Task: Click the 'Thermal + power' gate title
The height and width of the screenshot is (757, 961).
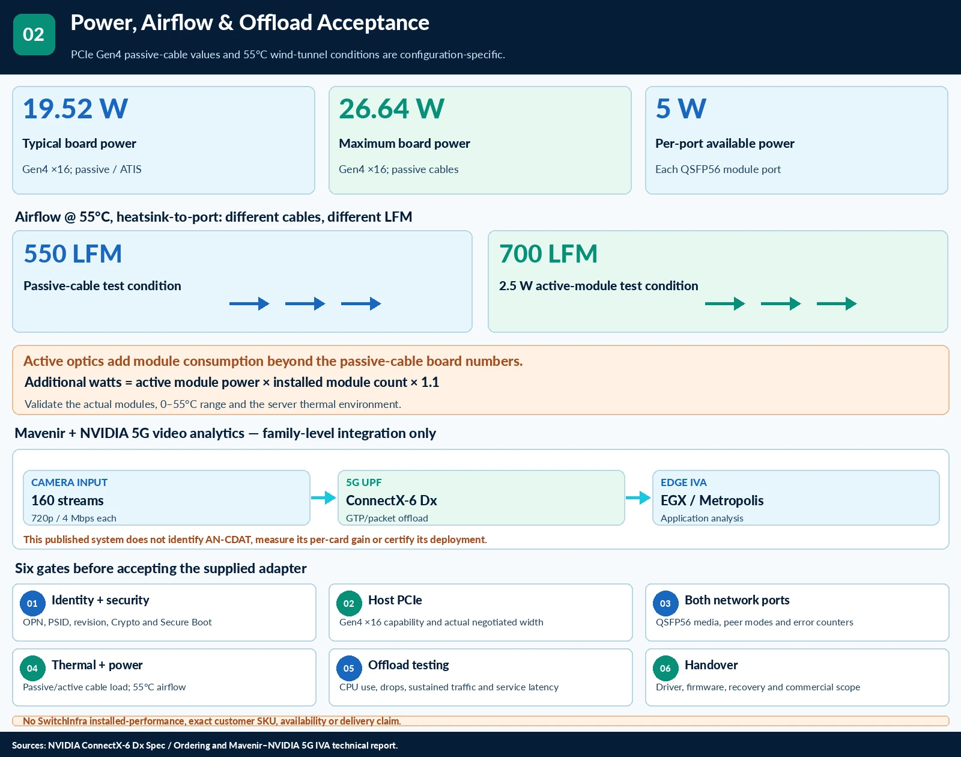Action: [97, 665]
